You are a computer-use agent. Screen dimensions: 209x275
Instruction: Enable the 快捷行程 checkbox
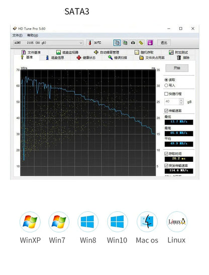[x=166, y=94]
